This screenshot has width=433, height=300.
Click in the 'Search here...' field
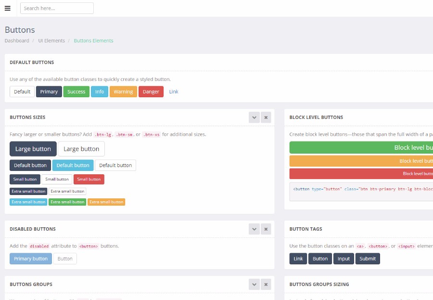[x=57, y=8]
